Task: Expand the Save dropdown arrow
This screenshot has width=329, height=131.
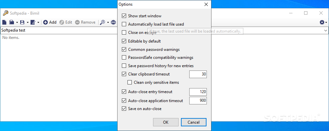Action: [x=28, y=22]
